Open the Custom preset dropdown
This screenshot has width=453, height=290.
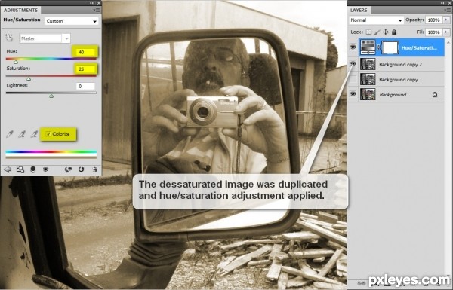(72, 21)
